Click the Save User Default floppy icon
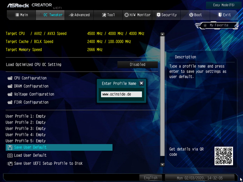The height and width of the screenshot is (182, 243). point(10,147)
